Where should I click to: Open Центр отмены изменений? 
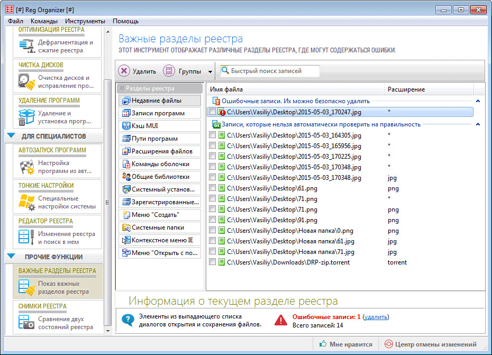tap(431, 344)
